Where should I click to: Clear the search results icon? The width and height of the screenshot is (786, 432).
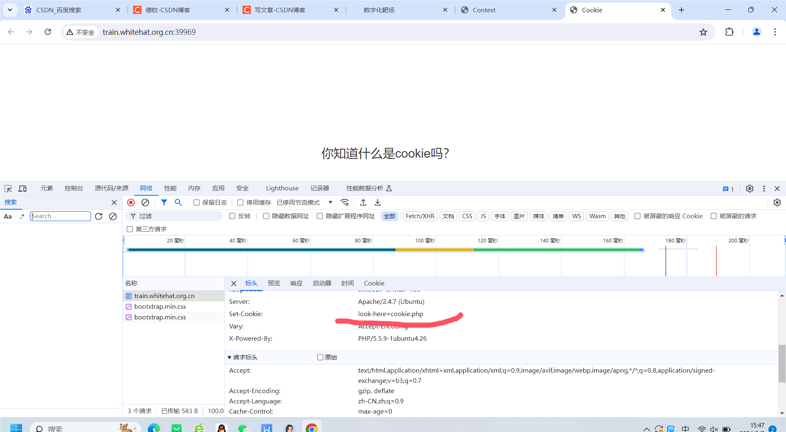tap(113, 216)
